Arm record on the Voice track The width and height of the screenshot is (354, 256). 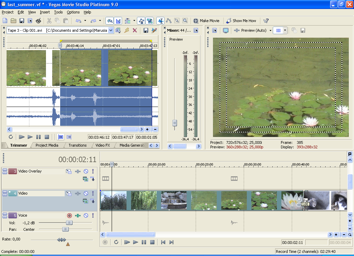tap(69, 216)
